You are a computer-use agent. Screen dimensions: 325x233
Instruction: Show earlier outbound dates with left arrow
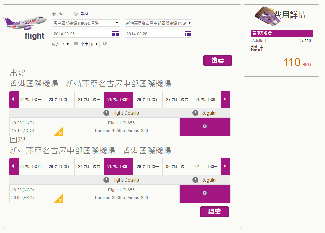tap(14, 99)
